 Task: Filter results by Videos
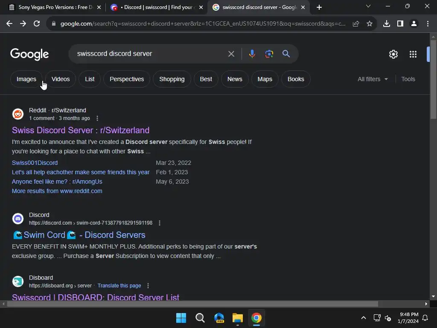pos(61,79)
